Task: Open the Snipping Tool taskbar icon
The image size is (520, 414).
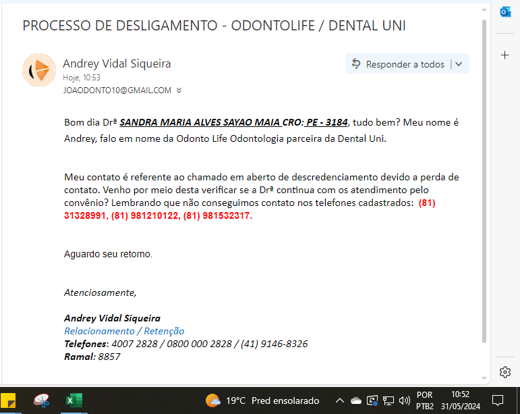Action: (41, 400)
